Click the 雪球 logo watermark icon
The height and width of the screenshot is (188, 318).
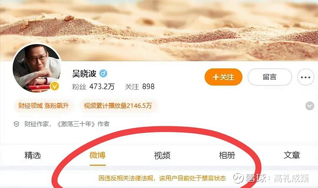click(x=238, y=178)
